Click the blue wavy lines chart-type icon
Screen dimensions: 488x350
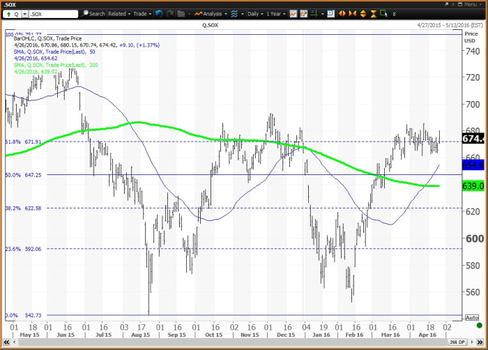click(234, 14)
